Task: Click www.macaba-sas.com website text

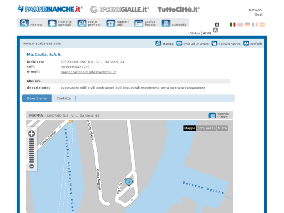Action: click(42, 43)
